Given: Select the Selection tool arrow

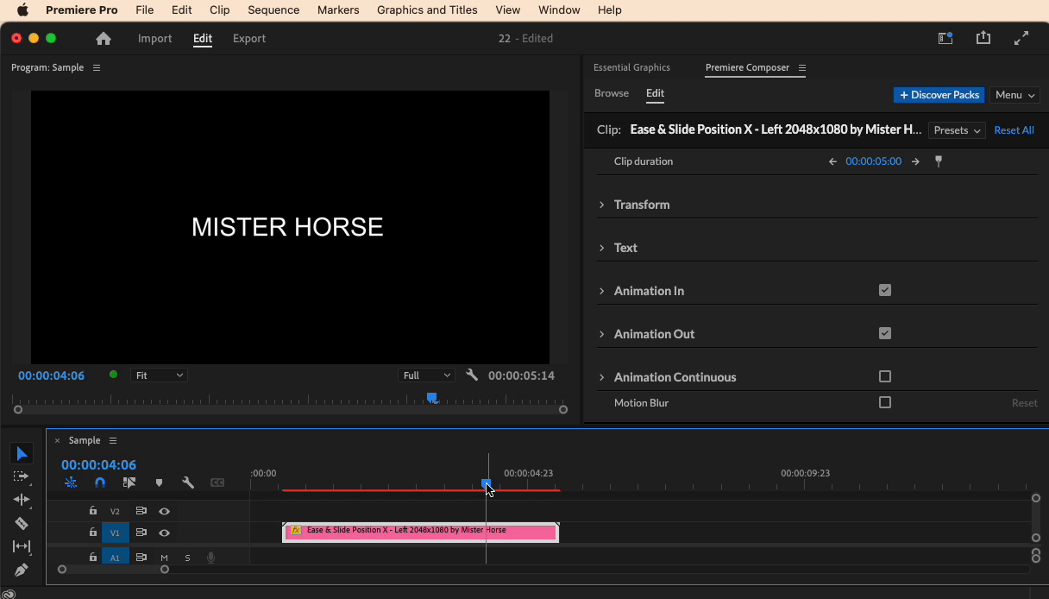Looking at the screenshot, I should (x=22, y=454).
